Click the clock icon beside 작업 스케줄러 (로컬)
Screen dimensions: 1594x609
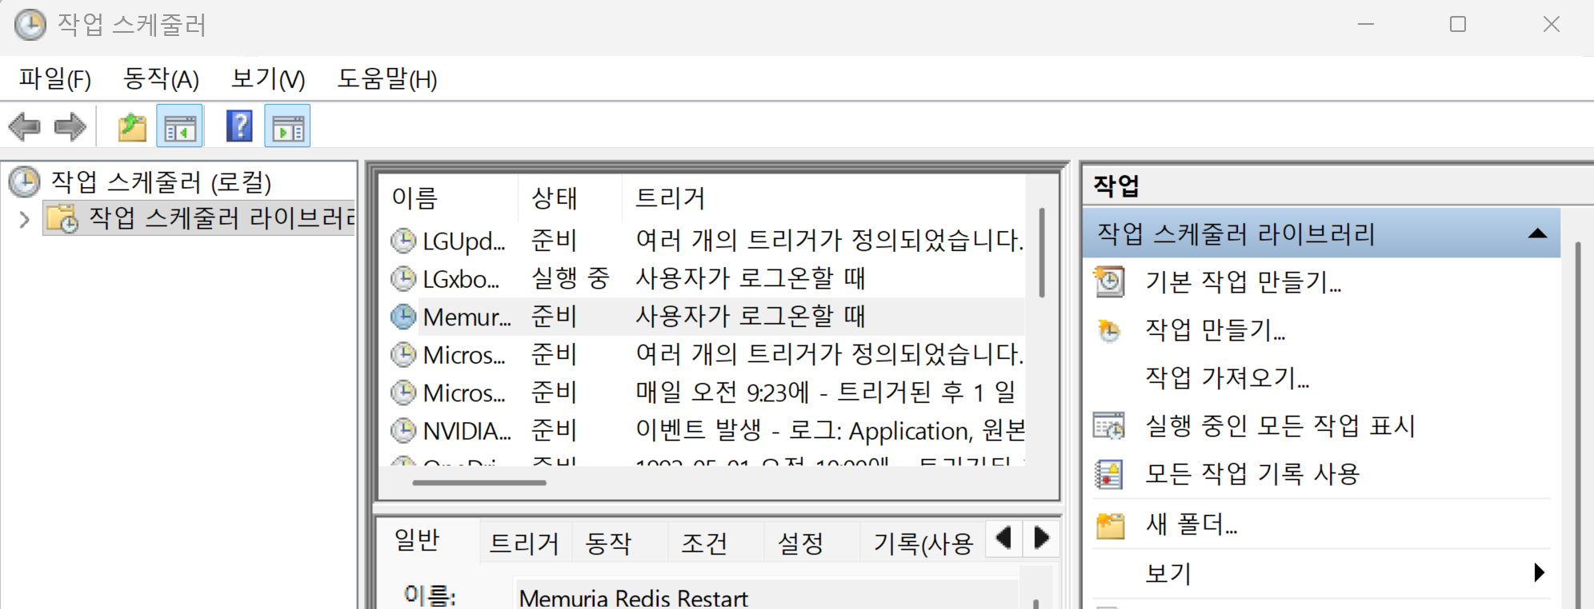[24, 181]
